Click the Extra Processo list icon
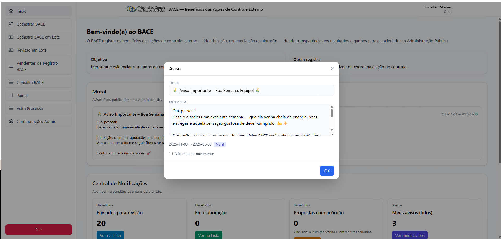The height and width of the screenshot is (239, 501). click(x=11, y=108)
